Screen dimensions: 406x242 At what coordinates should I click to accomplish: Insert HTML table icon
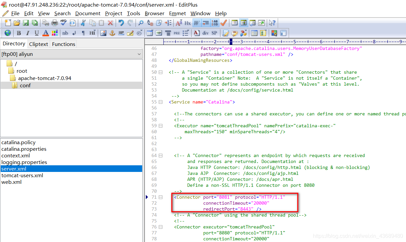coord(150,33)
